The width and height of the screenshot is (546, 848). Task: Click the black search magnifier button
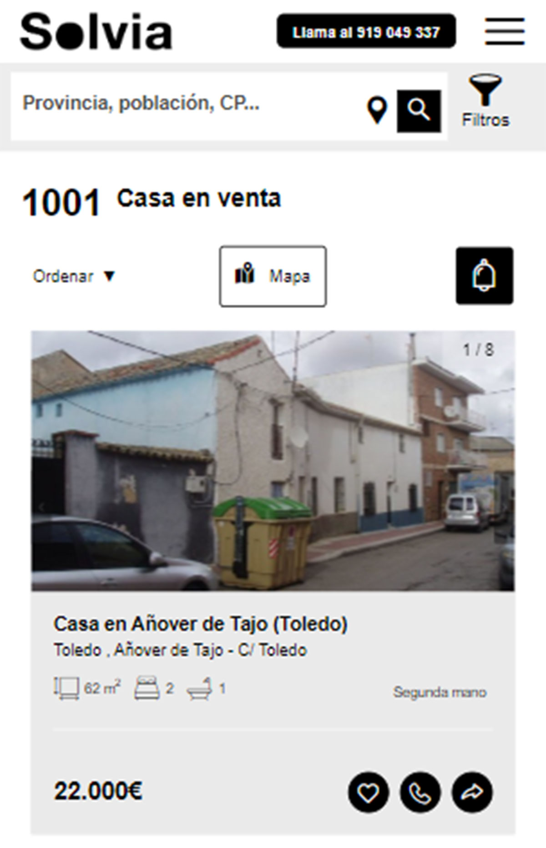[x=419, y=111]
